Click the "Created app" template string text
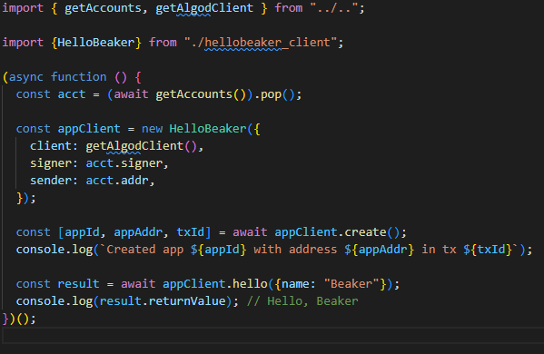Viewport: 544px width, 354px height. click(x=144, y=250)
